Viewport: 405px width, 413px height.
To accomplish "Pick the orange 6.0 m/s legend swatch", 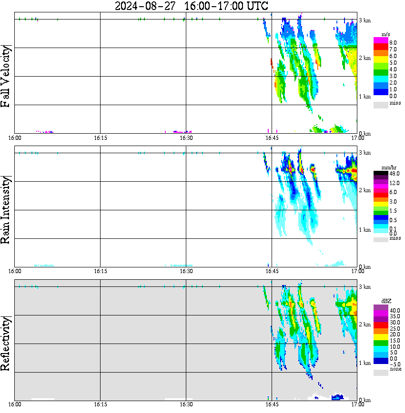I will tap(381, 54).
